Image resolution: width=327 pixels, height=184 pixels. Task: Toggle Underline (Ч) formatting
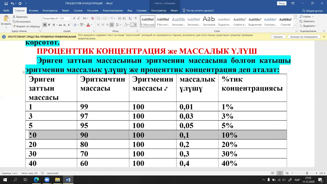pyautogui.click(x=53, y=25)
